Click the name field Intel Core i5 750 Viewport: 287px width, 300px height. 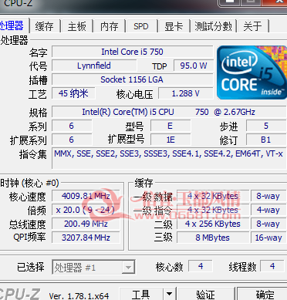click(133, 52)
